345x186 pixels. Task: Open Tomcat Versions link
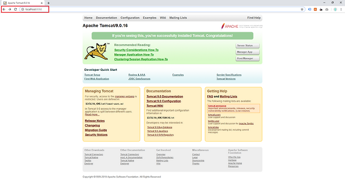226,79
